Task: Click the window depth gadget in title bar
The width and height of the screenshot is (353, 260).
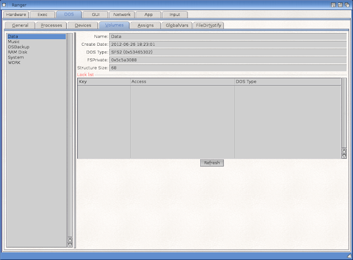Action: (348, 4)
